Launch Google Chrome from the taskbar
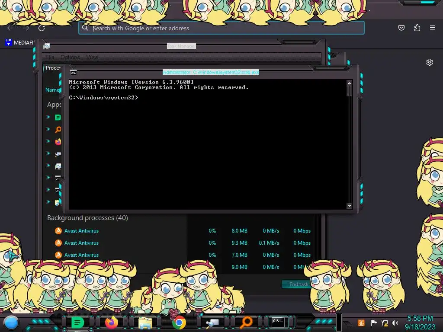 coord(179,322)
